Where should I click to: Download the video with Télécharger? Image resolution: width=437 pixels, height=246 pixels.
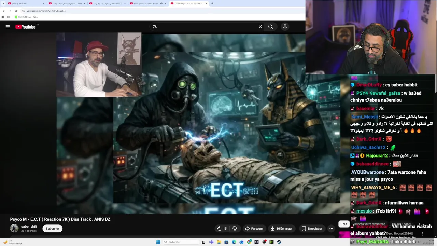click(x=281, y=229)
